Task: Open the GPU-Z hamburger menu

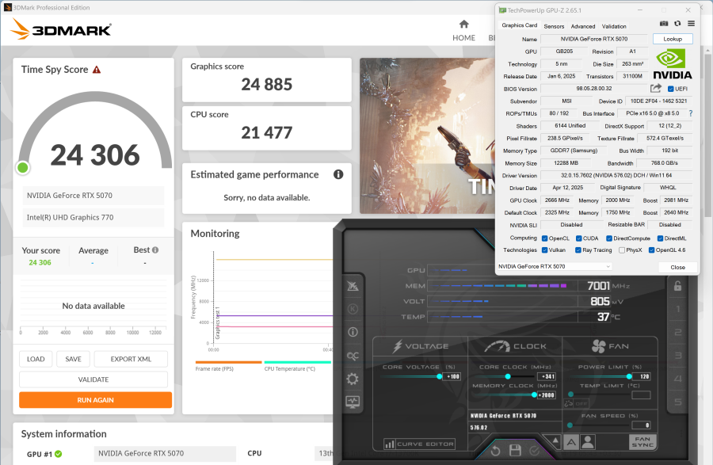Action: pos(691,24)
